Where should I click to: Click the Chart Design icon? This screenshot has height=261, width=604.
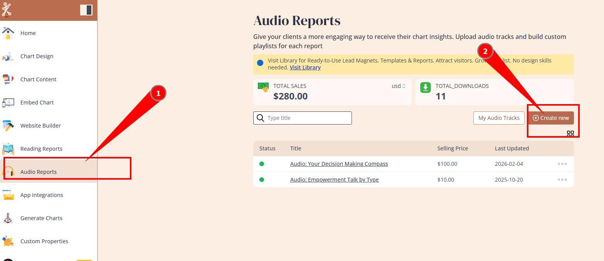tap(8, 56)
